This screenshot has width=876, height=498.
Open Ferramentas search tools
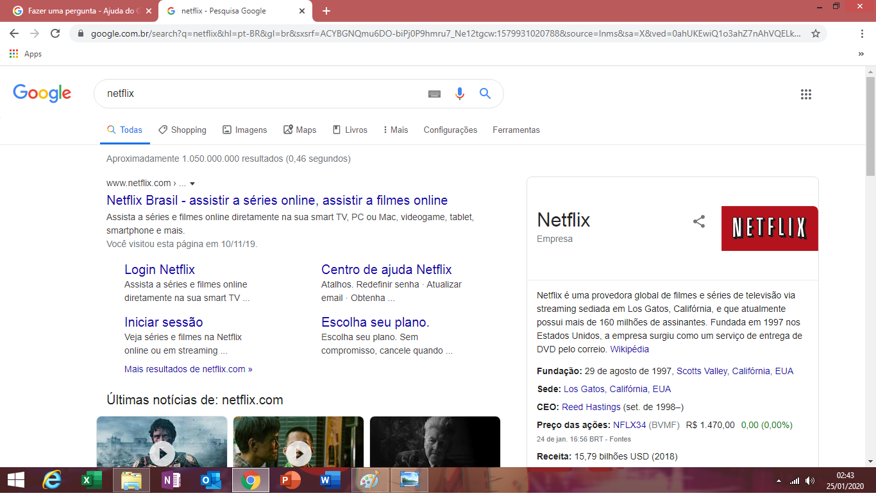[516, 130]
